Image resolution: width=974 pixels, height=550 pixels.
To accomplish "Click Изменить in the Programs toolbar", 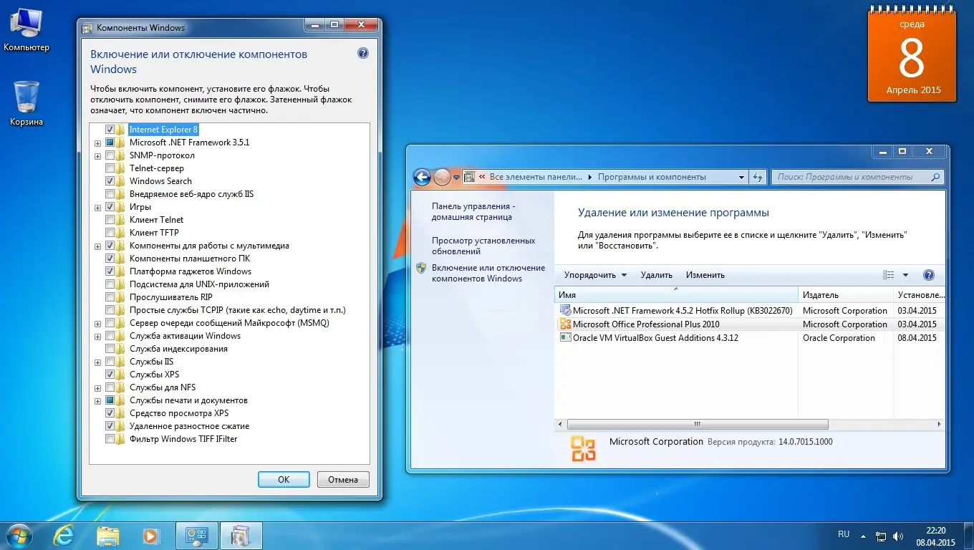I will click(705, 275).
